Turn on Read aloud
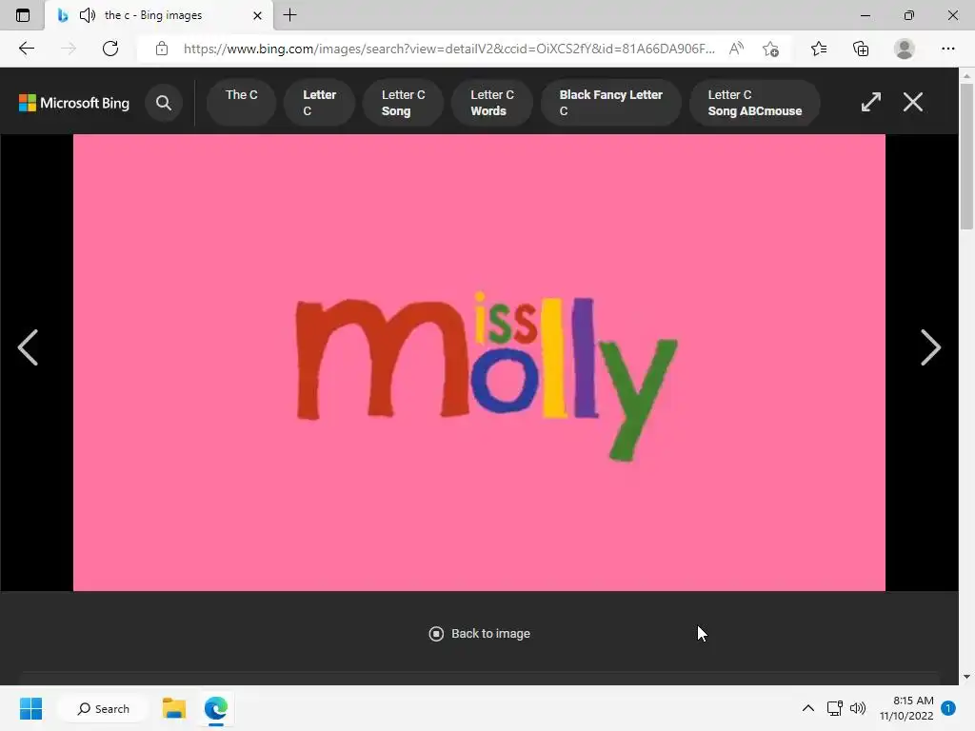 point(736,49)
